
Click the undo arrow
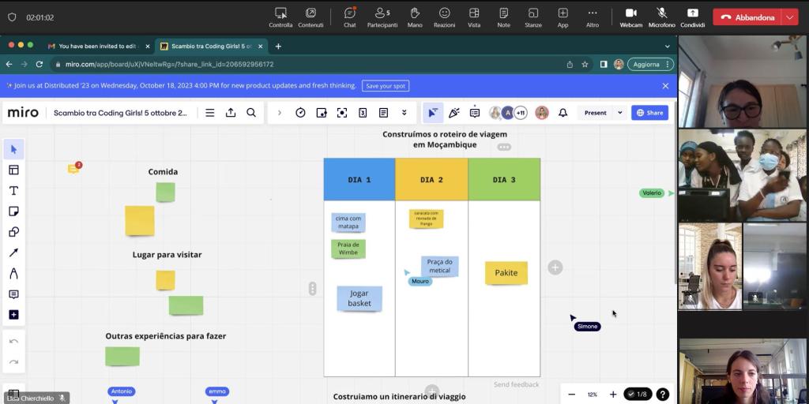click(x=14, y=341)
